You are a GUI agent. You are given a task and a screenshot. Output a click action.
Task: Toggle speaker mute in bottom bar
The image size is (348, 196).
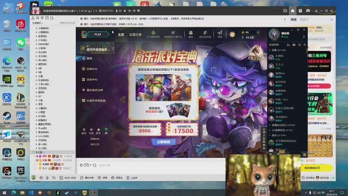click(41, 178)
